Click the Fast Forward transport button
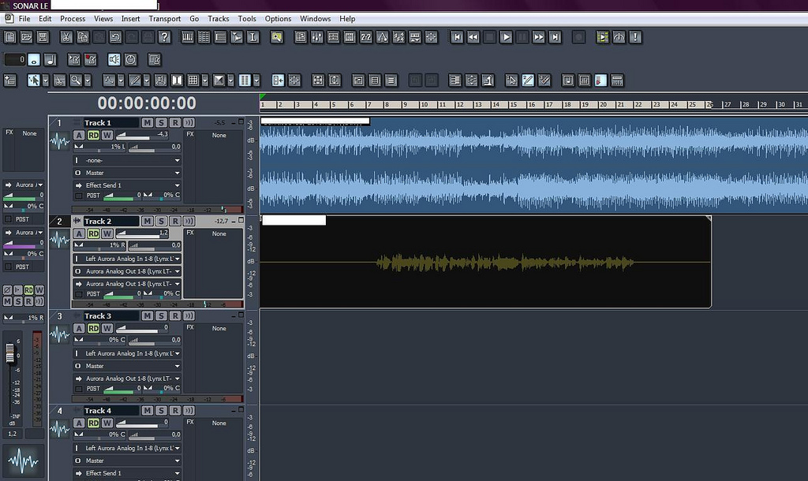Screen dimensions: 808x481 point(538,37)
